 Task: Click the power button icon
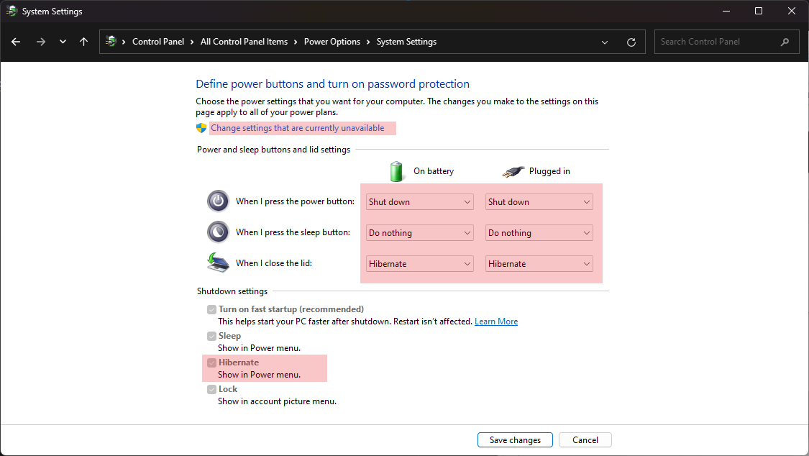click(218, 201)
